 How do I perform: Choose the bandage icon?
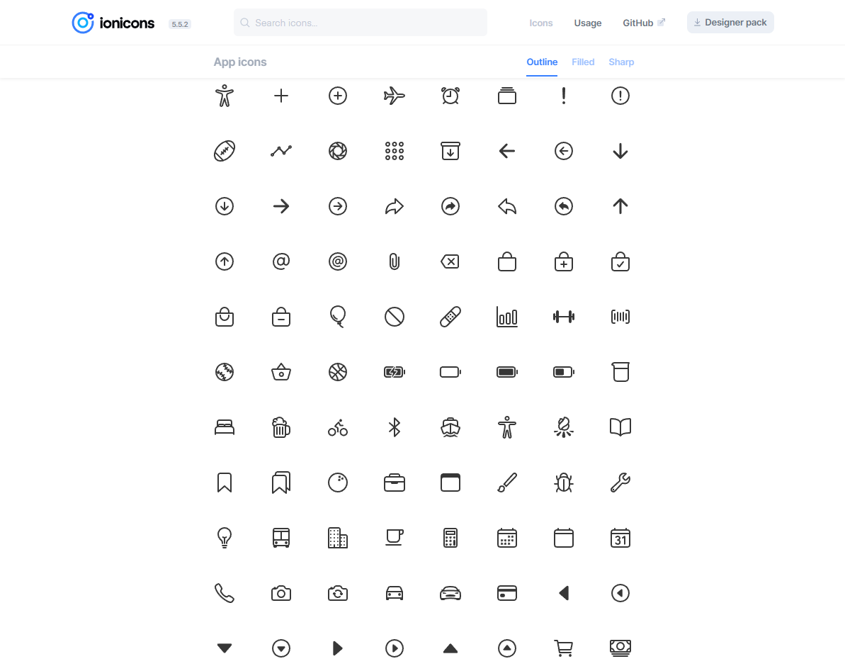tap(450, 317)
